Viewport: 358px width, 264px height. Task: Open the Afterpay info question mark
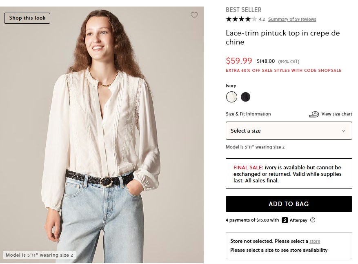click(313, 220)
